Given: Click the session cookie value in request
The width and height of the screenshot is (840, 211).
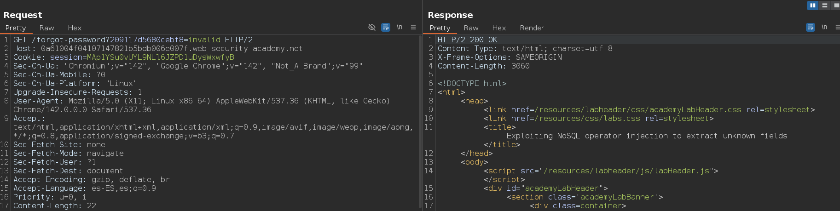Looking at the screenshot, I should pos(160,57).
